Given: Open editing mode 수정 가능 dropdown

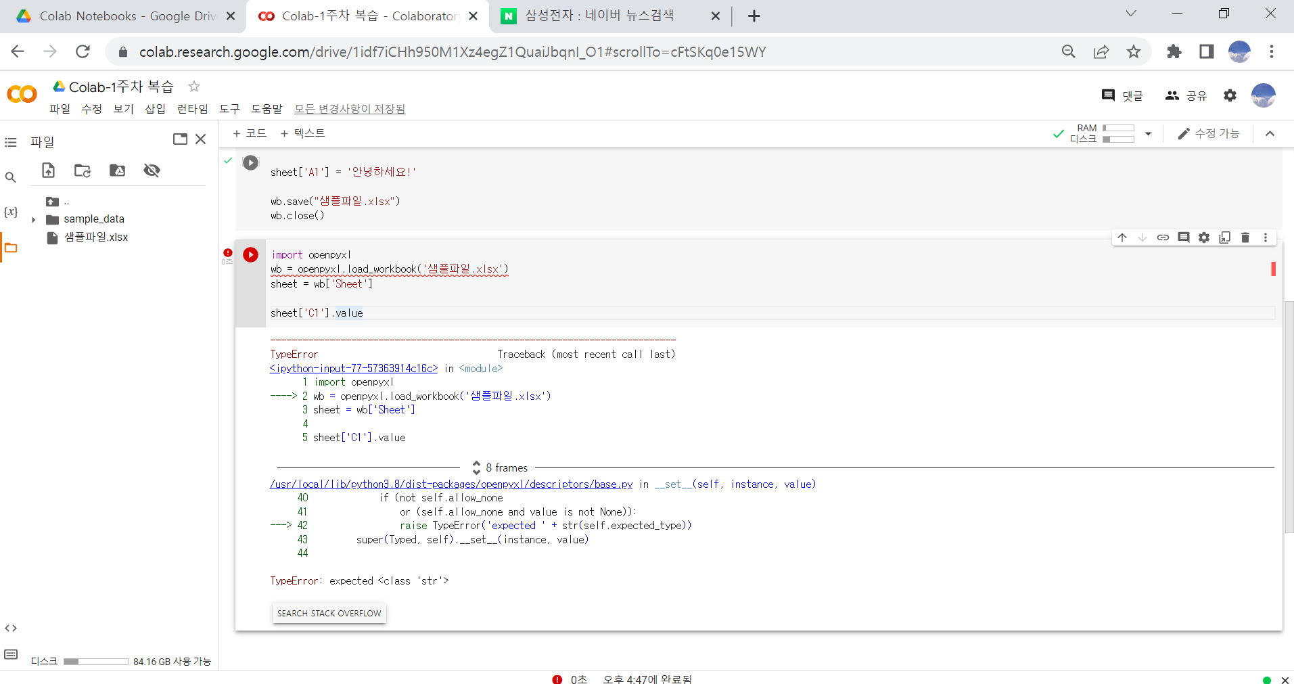Looking at the screenshot, I should tap(1208, 133).
